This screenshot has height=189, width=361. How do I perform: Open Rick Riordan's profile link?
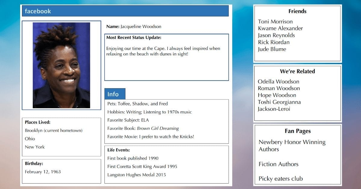(274, 42)
